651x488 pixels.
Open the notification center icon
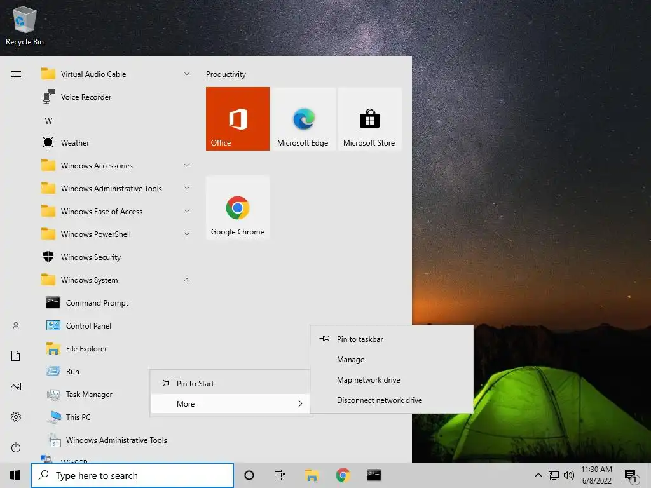(631, 475)
